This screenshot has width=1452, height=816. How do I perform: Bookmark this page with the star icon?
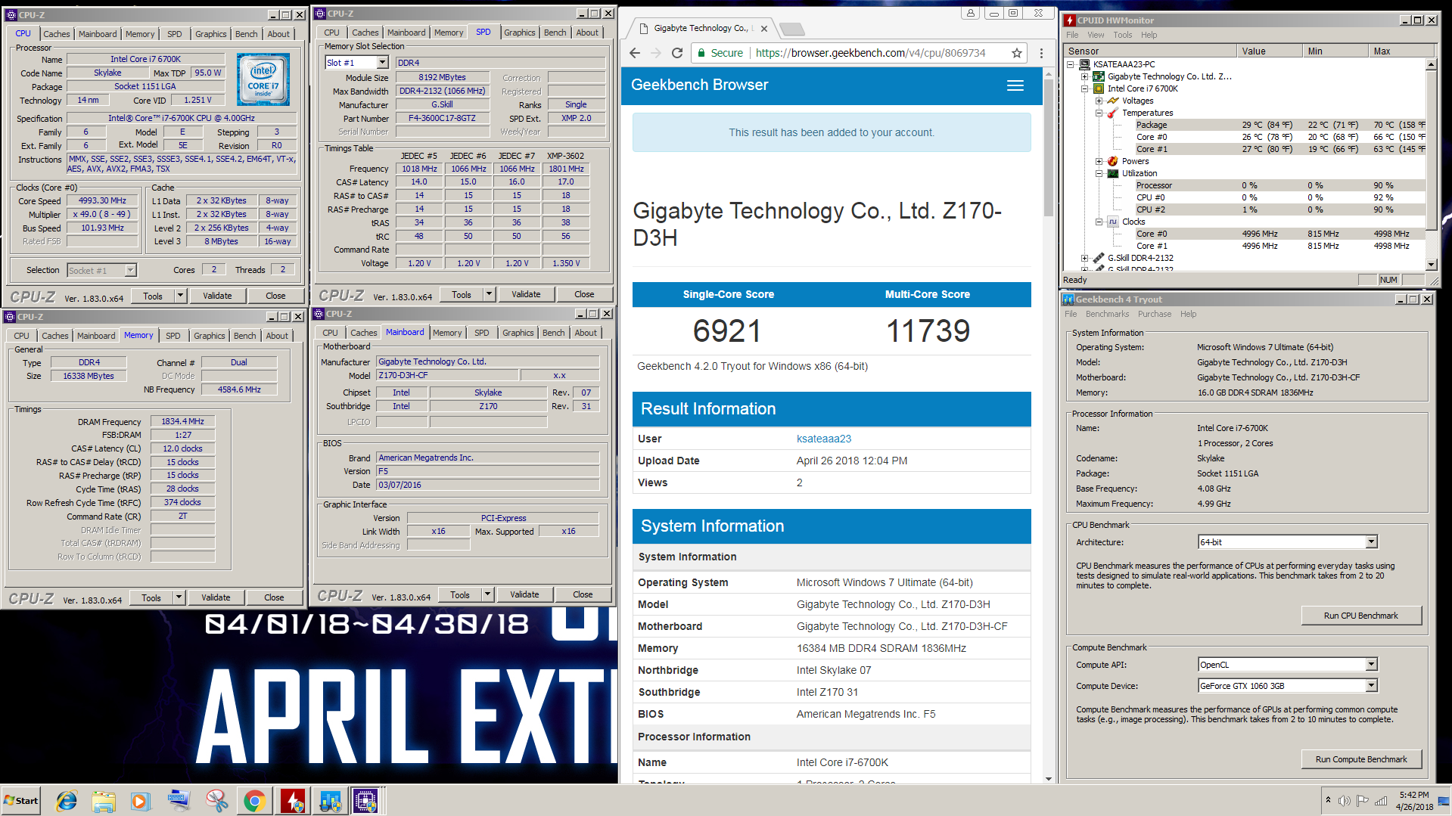(1016, 53)
